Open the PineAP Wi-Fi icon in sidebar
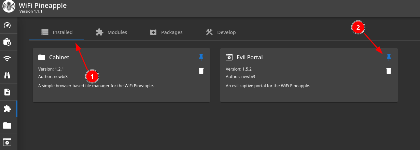Viewport: 420px width, 150px height. point(7,59)
